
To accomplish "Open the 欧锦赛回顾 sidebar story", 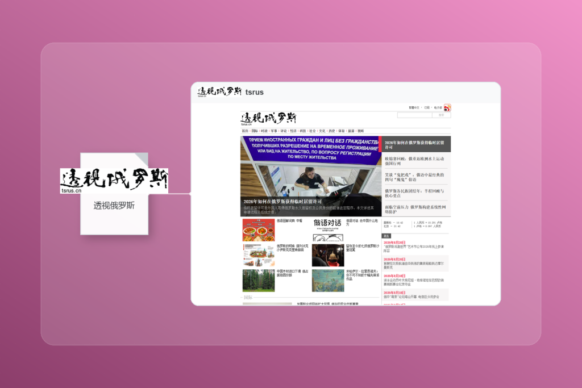I will pyautogui.click(x=415, y=161).
